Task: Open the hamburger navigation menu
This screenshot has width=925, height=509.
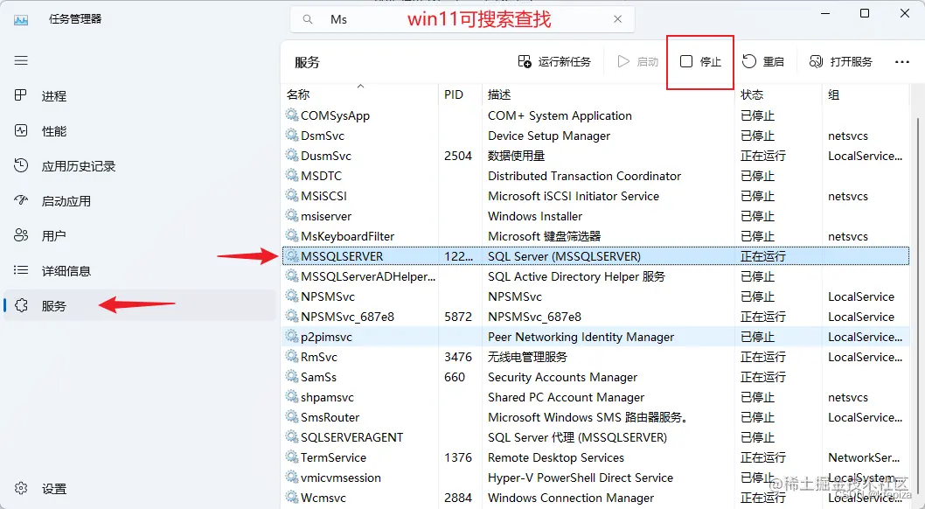Action: tap(21, 60)
